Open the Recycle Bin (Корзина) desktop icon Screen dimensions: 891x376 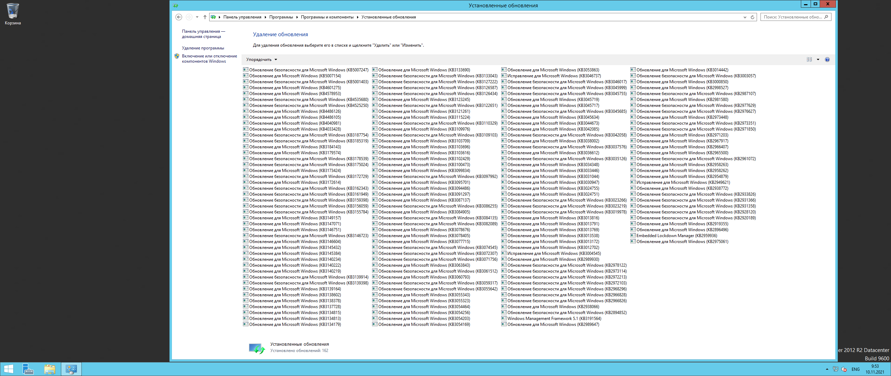[13, 14]
